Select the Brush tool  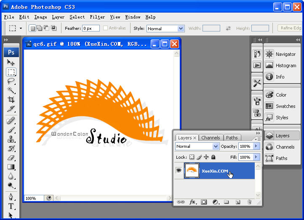[11, 130]
